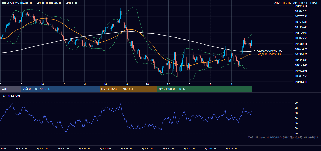
Task: Click the bottom date label 6/3 04:00
Action: click(231, 149)
